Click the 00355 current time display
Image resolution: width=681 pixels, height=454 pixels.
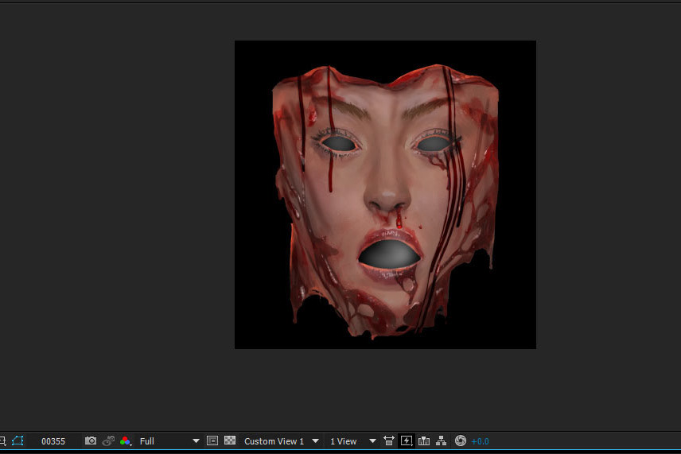coord(53,441)
